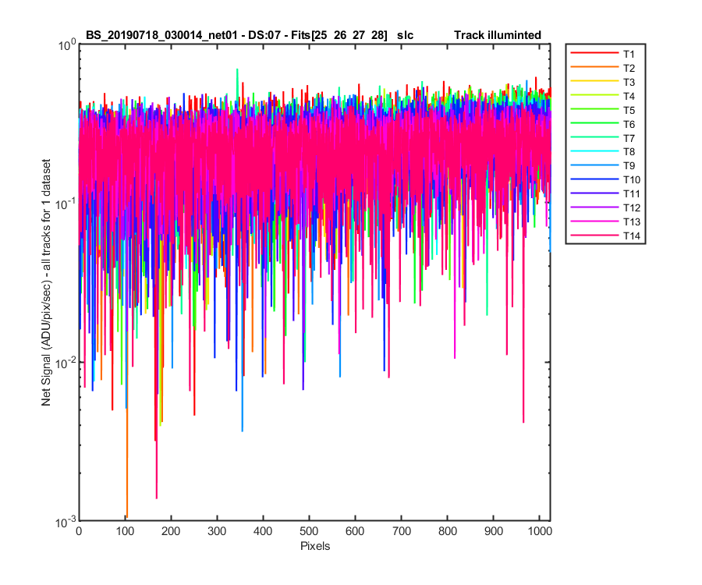This screenshot has height=585, width=702.
Task: Click the x-axis tick label 1000
Action: [x=540, y=531]
